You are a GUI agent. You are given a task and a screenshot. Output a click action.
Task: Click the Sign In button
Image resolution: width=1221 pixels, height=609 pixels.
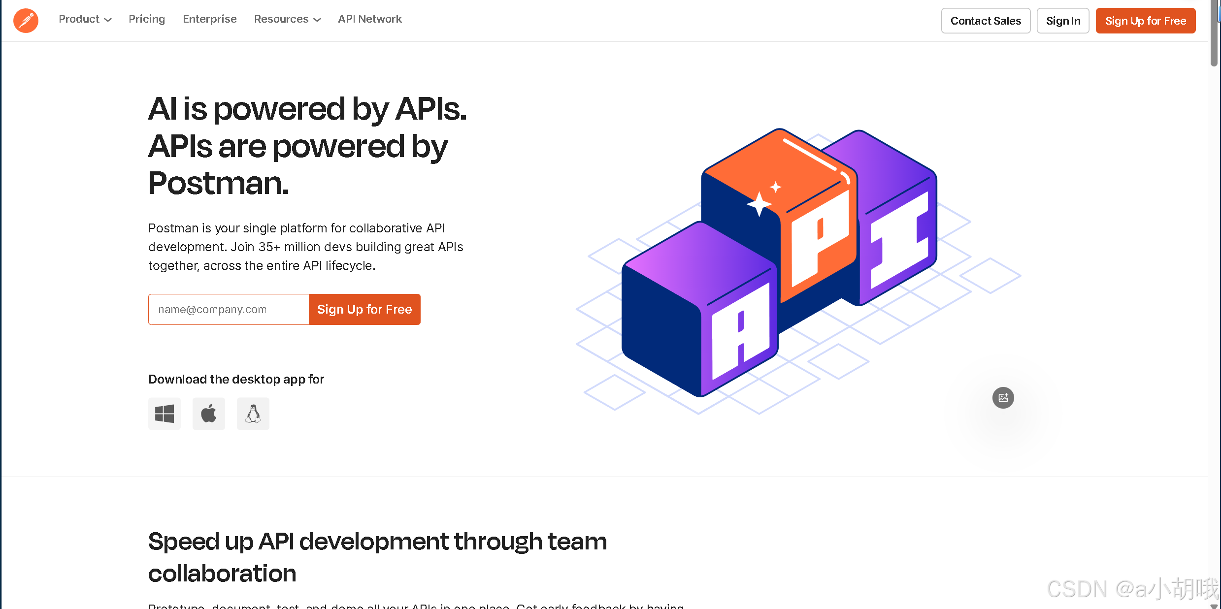coord(1063,21)
